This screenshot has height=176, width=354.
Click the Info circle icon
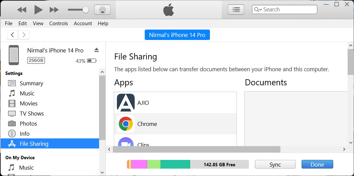point(12,134)
